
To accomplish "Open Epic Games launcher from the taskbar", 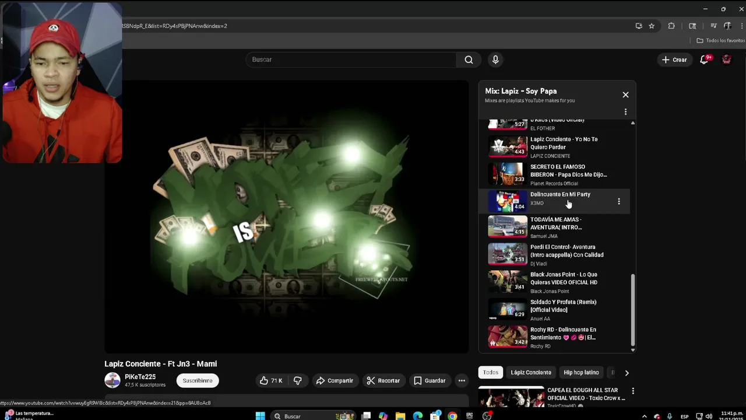I will point(470,416).
